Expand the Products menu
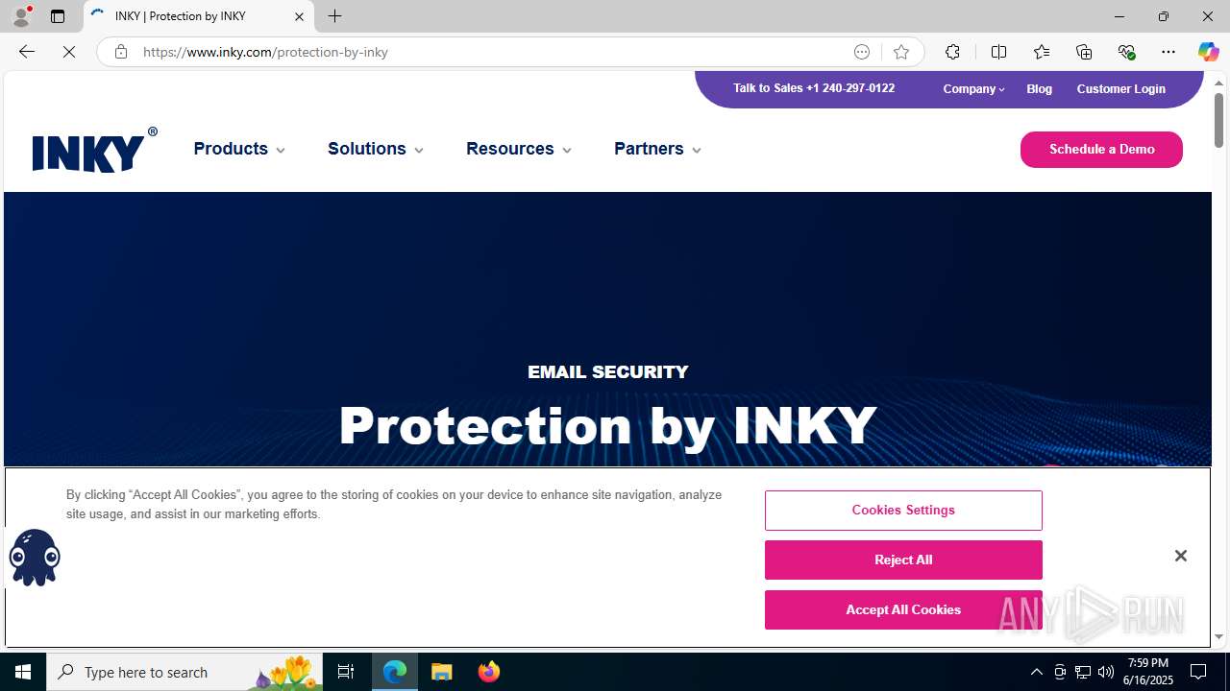This screenshot has width=1230, height=691. point(239,149)
